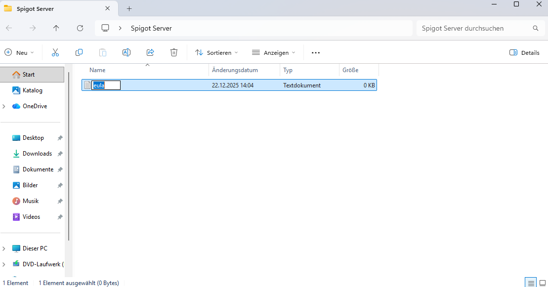Click the Paste icon in the toolbar

click(x=102, y=52)
